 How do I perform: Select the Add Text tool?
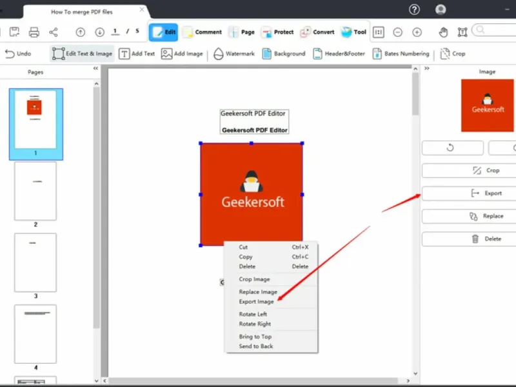tap(137, 54)
